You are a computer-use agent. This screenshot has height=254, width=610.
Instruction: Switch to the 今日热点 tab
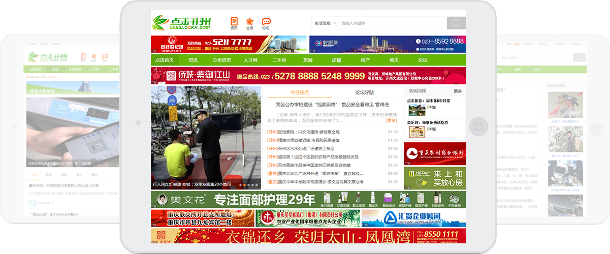pyautogui.click(x=299, y=92)
